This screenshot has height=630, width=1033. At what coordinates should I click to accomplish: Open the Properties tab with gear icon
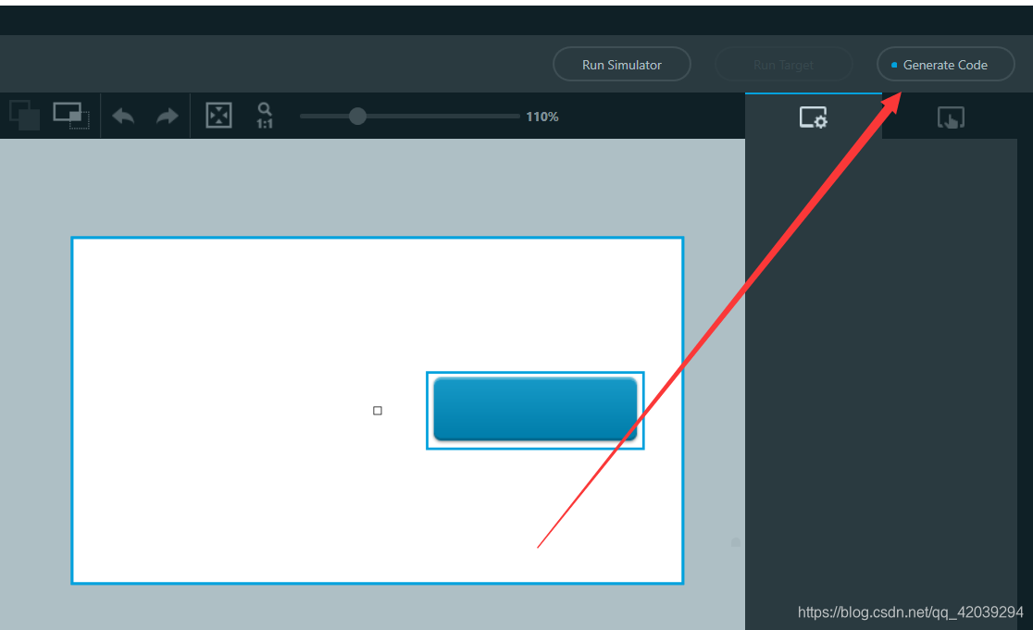pyautogui.click(x=813, y=117)
